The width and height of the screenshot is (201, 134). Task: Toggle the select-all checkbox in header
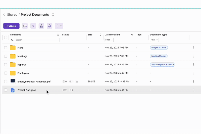6,37
